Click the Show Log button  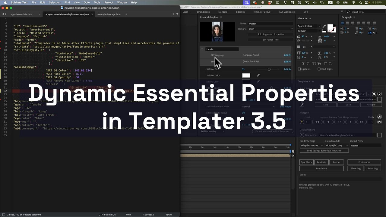[x=356, y=168]
